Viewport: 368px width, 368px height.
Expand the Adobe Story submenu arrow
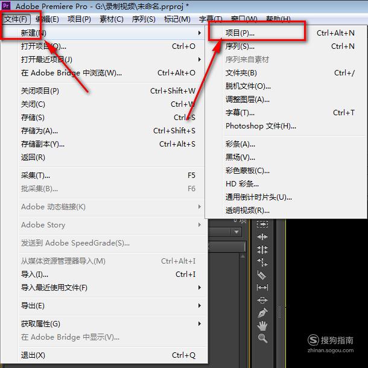200,224
